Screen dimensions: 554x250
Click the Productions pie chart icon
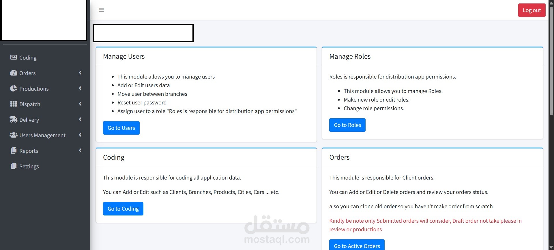pos(14,88)
